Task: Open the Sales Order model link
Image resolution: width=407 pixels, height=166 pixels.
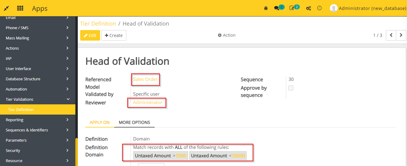Action: (x=145, y=79)
